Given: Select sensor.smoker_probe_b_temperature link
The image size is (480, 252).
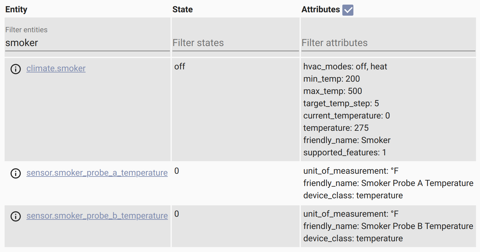Looking at the screenshot, I should click(x=97, y=215).
